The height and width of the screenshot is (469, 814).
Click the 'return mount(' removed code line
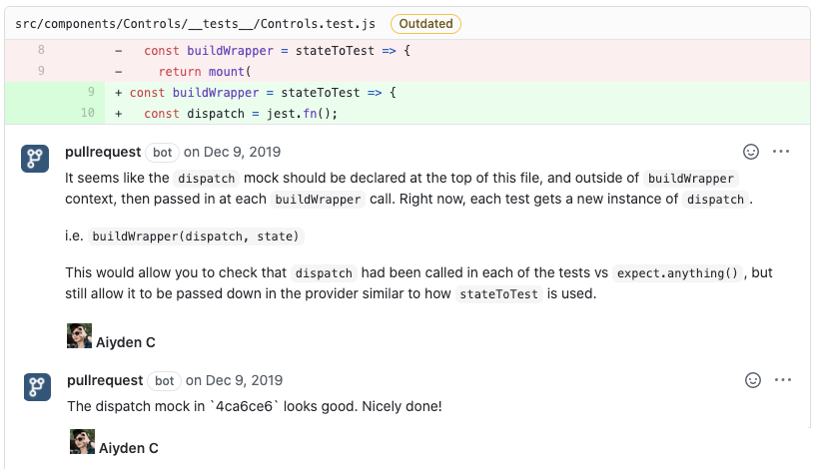click(x=205, y=72)
